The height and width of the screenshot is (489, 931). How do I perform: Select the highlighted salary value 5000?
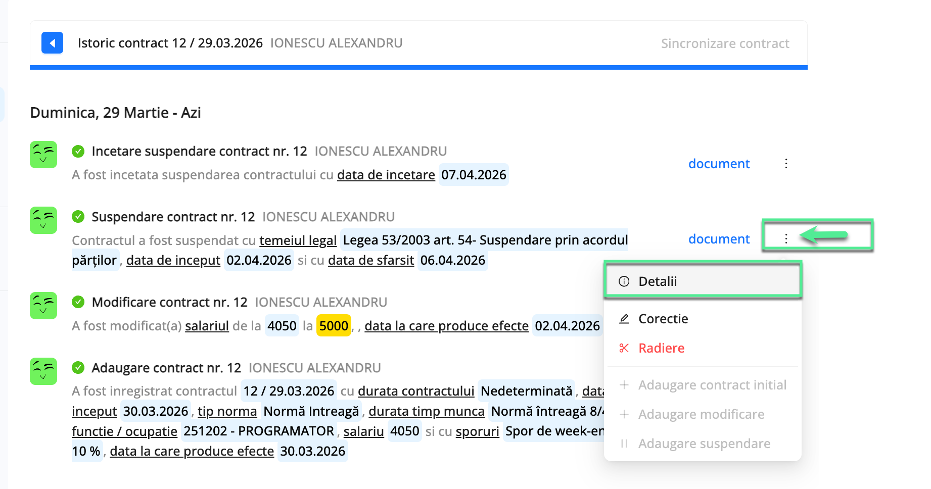(334, 326)
